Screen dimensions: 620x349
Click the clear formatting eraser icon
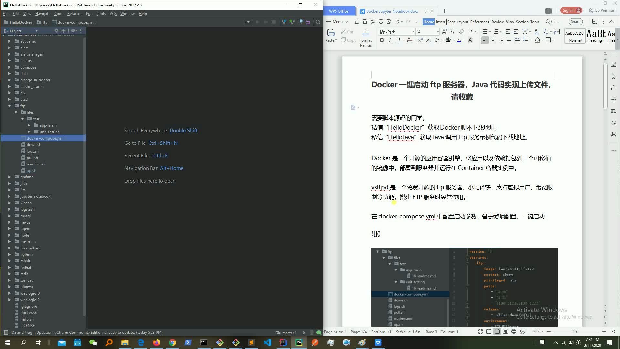click(461, 32)
